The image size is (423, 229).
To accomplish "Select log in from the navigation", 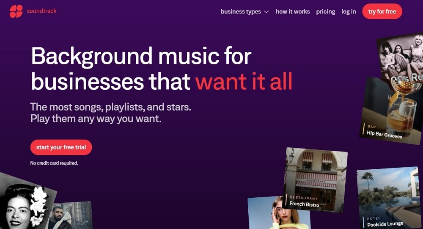I will coord(349,11).
